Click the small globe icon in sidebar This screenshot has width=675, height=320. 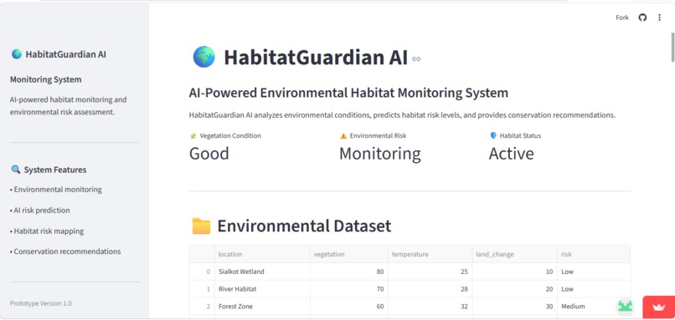17,54
